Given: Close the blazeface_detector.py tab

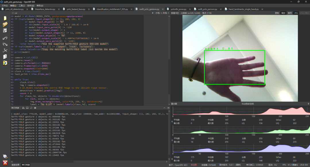Looking at the screenshot, I should [x=59, y=9].
